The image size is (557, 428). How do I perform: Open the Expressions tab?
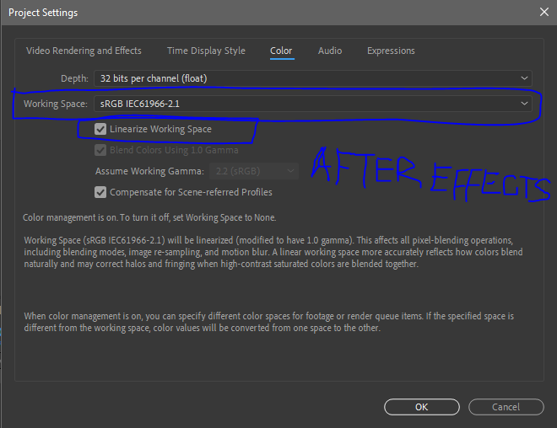point(391,51)
